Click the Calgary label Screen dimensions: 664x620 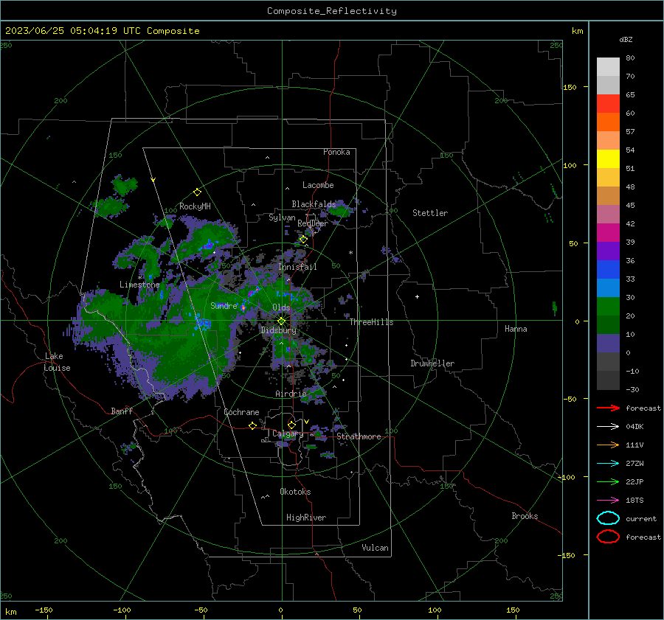point(288,433)
